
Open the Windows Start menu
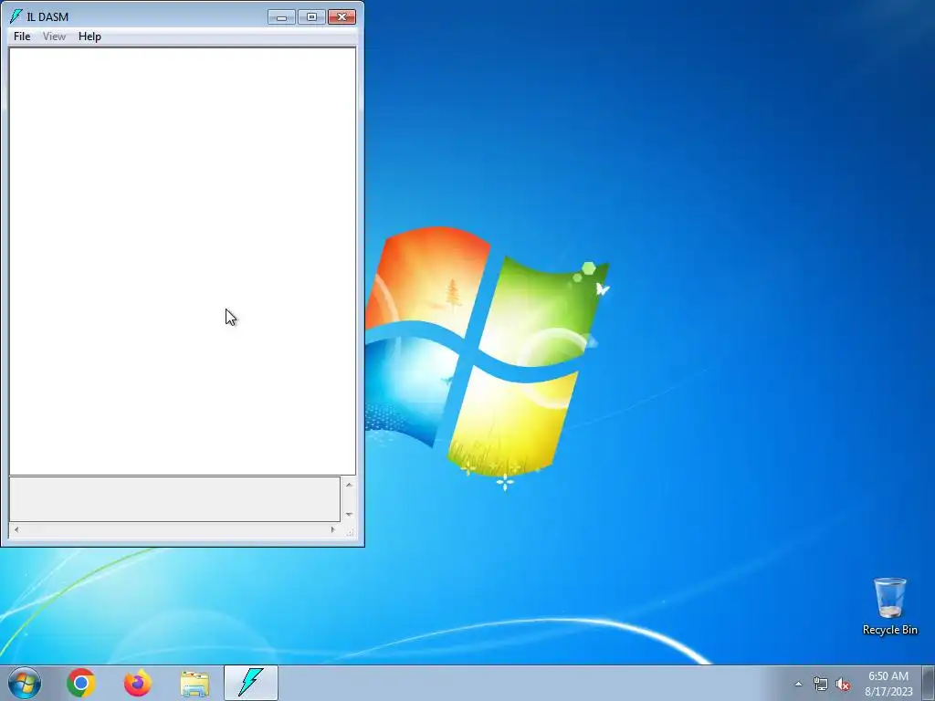point(25,683)
